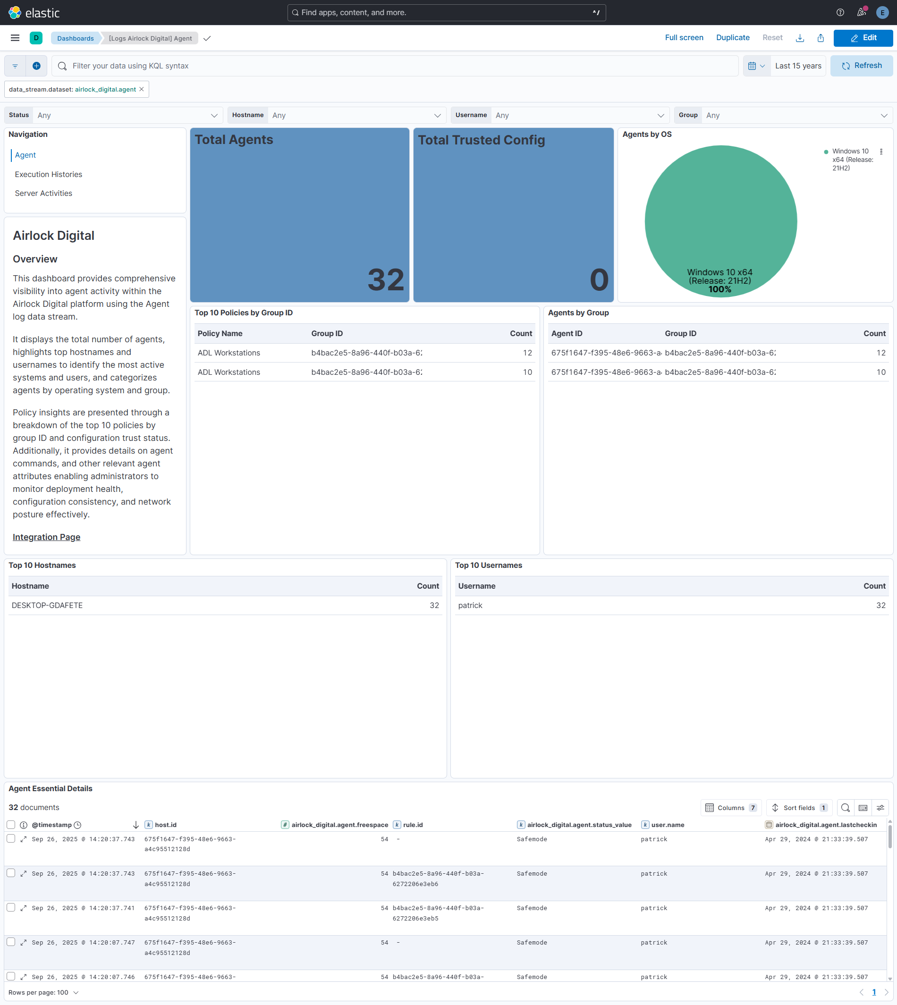Click the add filter plus icon
The image size is (897, 1005).
click(x=36, y=66)
